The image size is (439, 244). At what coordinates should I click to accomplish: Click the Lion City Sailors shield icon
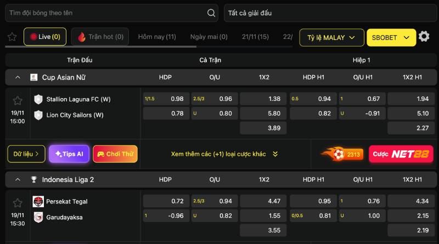click(38, 115)
